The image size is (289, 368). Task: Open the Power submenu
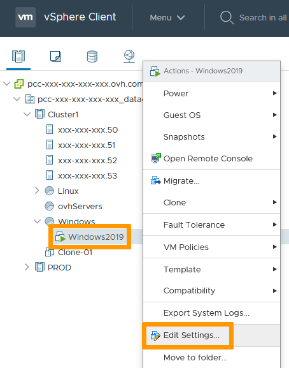(x=212, y=93)
